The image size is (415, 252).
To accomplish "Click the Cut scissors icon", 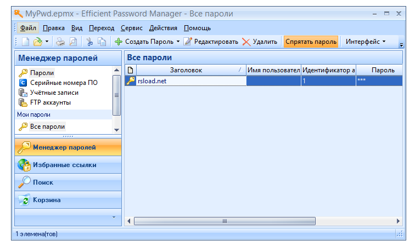I will (89, 42).
